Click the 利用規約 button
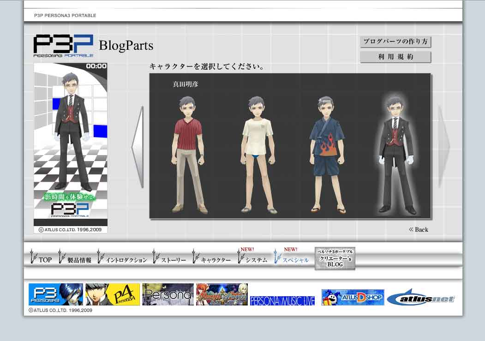This screenshot has width=485, height=341. (395, 57)
